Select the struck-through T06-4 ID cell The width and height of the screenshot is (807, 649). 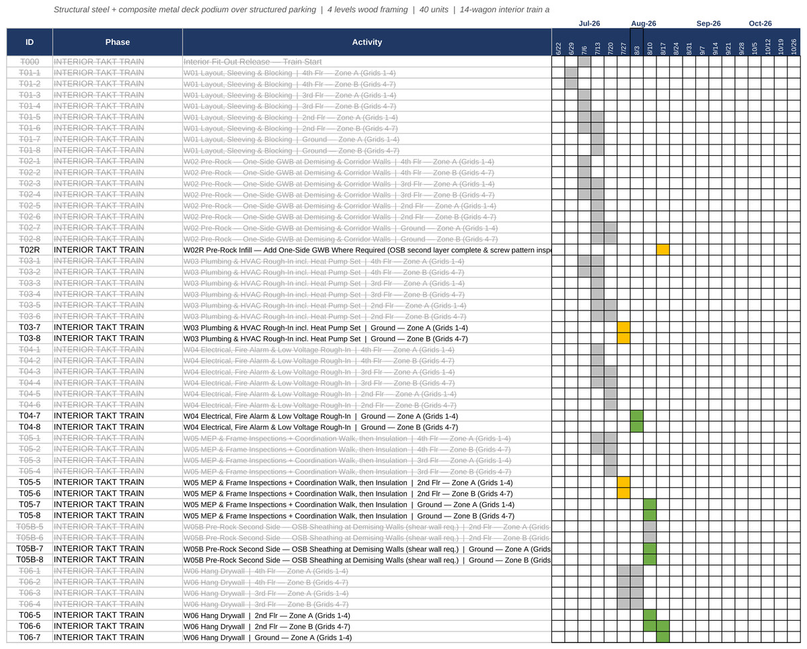[x=30, y=604]
